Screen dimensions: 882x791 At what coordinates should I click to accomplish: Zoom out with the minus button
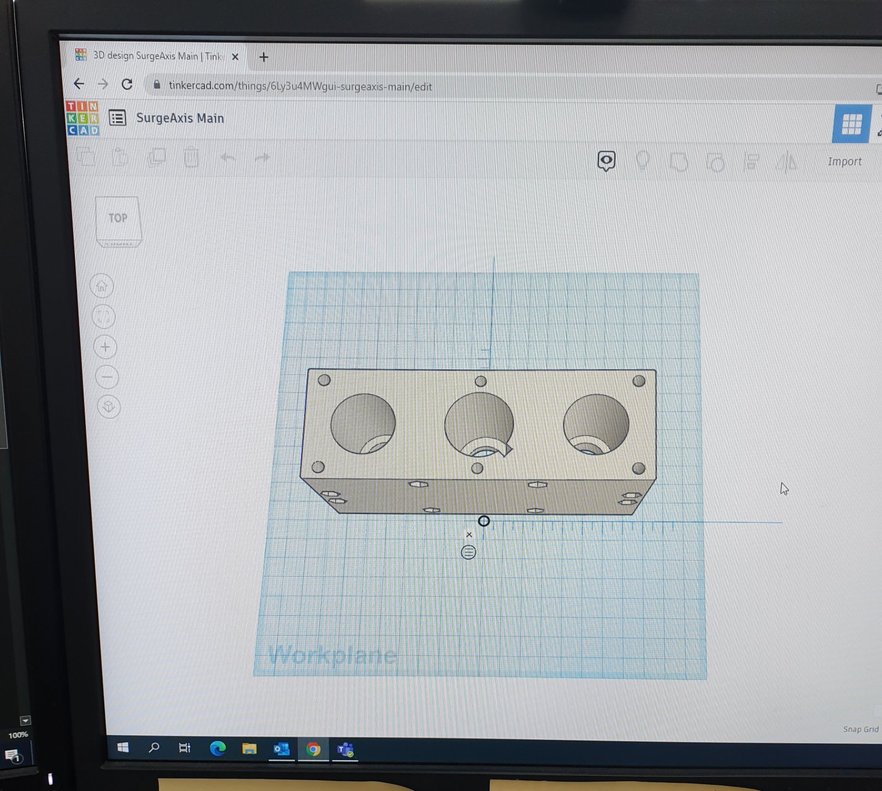[107, 378]
